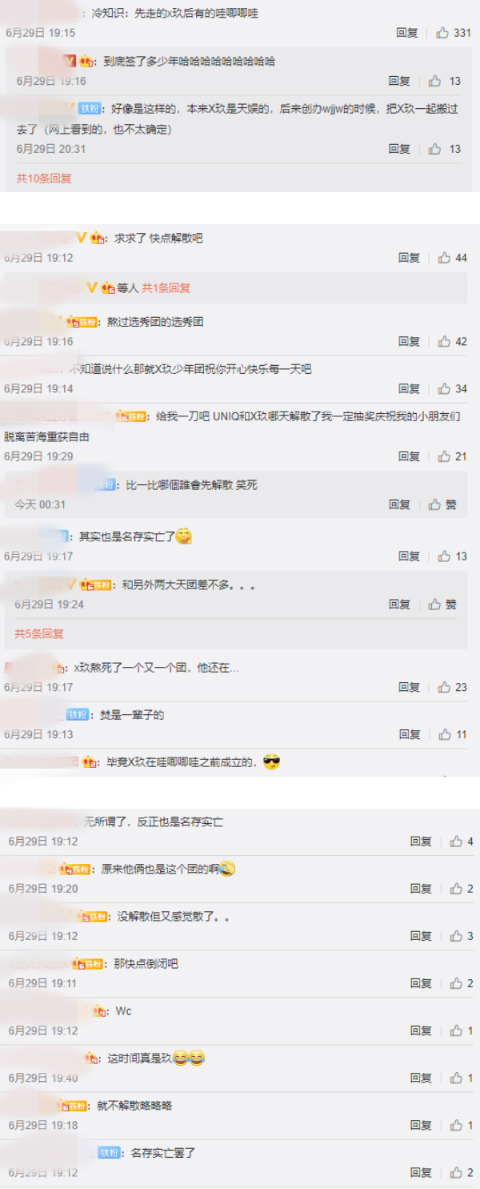
Task: Expand the 共10条回复 thread
Action: pos(44,179)
